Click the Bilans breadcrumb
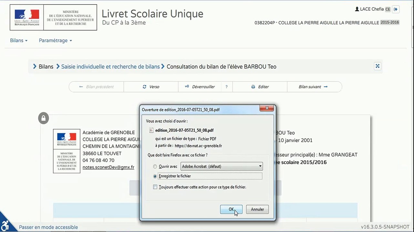 (x=46, y=67)
